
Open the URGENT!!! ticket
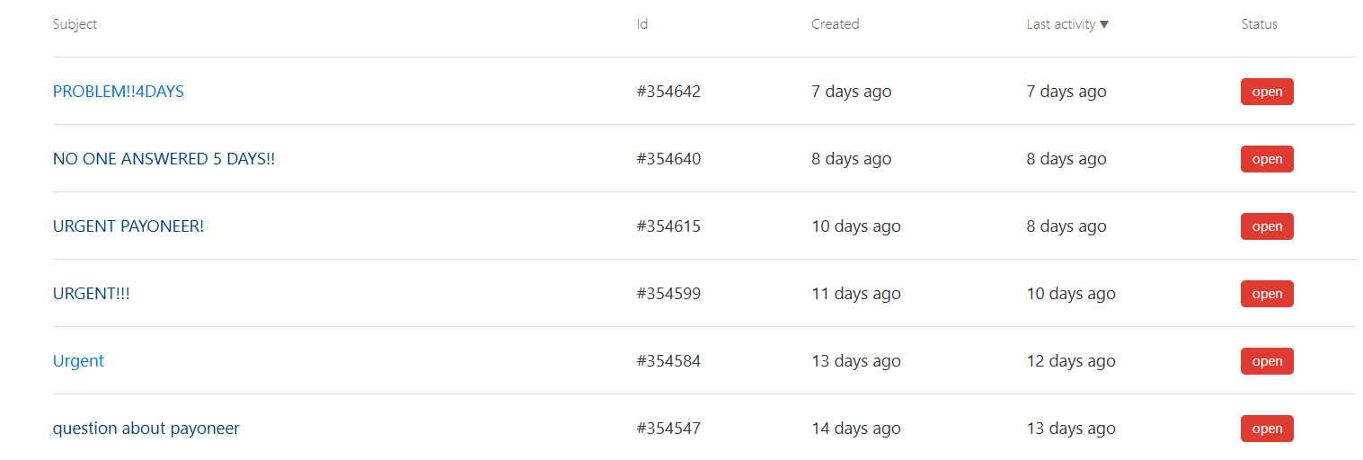pos(92,294)
